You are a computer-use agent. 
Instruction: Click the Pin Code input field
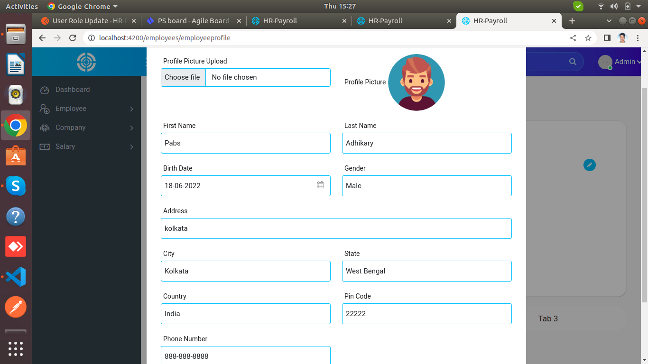(x=426, y=314)
